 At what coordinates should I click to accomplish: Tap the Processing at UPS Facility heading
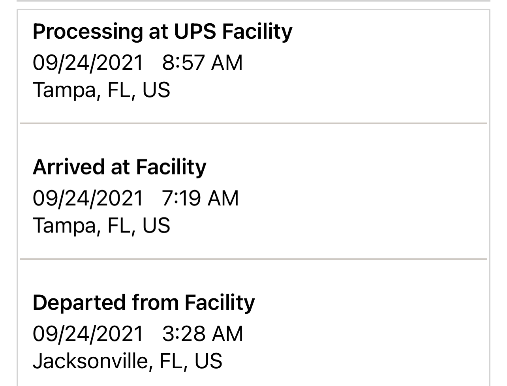coord(162,32)
